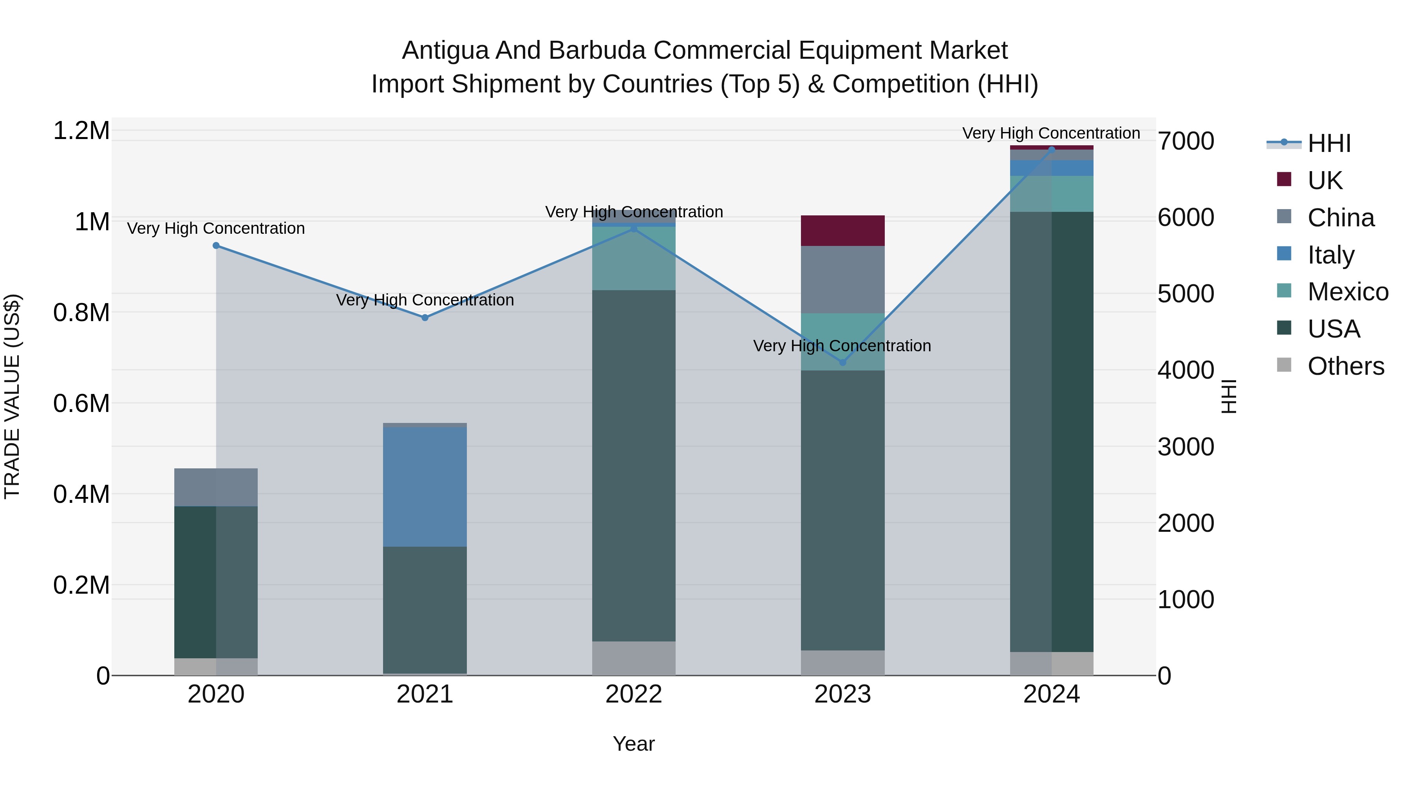Click the 2023 Very High Concentration annotation

pos(842,346)
